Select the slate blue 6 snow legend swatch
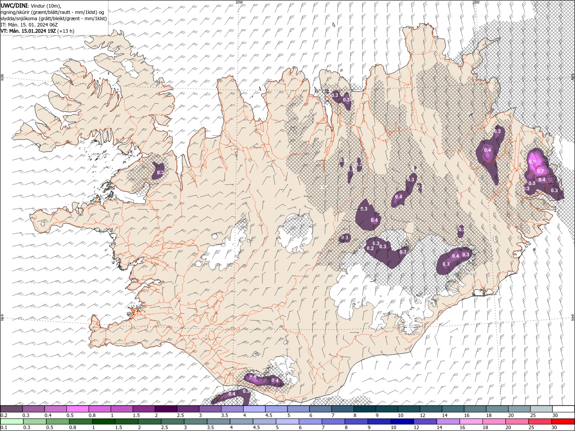 tap(320, 409)
